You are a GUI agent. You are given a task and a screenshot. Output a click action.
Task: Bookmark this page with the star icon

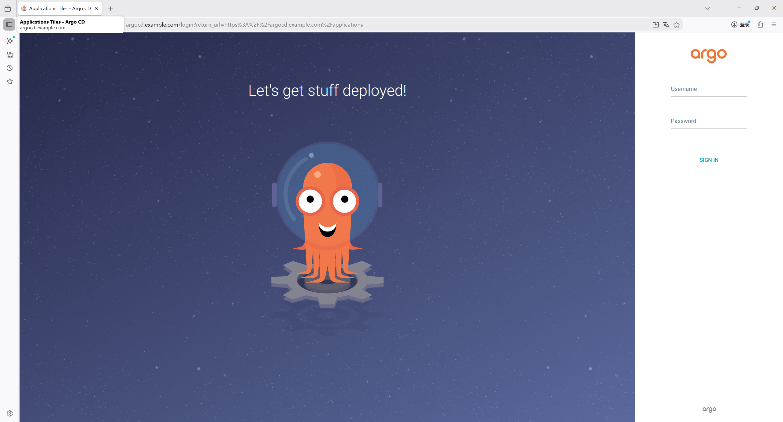click(677, 25)
